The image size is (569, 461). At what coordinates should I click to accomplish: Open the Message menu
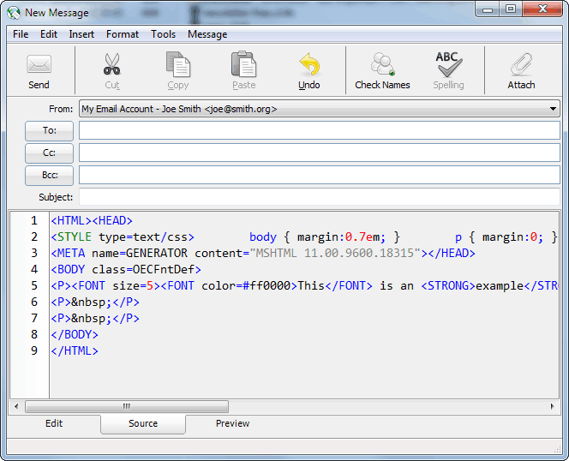[207, 34]
